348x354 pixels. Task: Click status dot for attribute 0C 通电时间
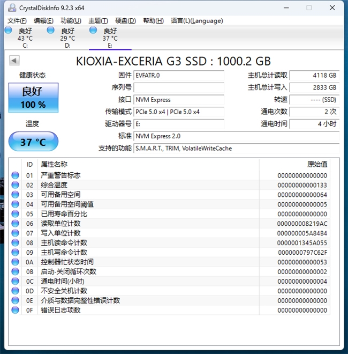(15, 281)
